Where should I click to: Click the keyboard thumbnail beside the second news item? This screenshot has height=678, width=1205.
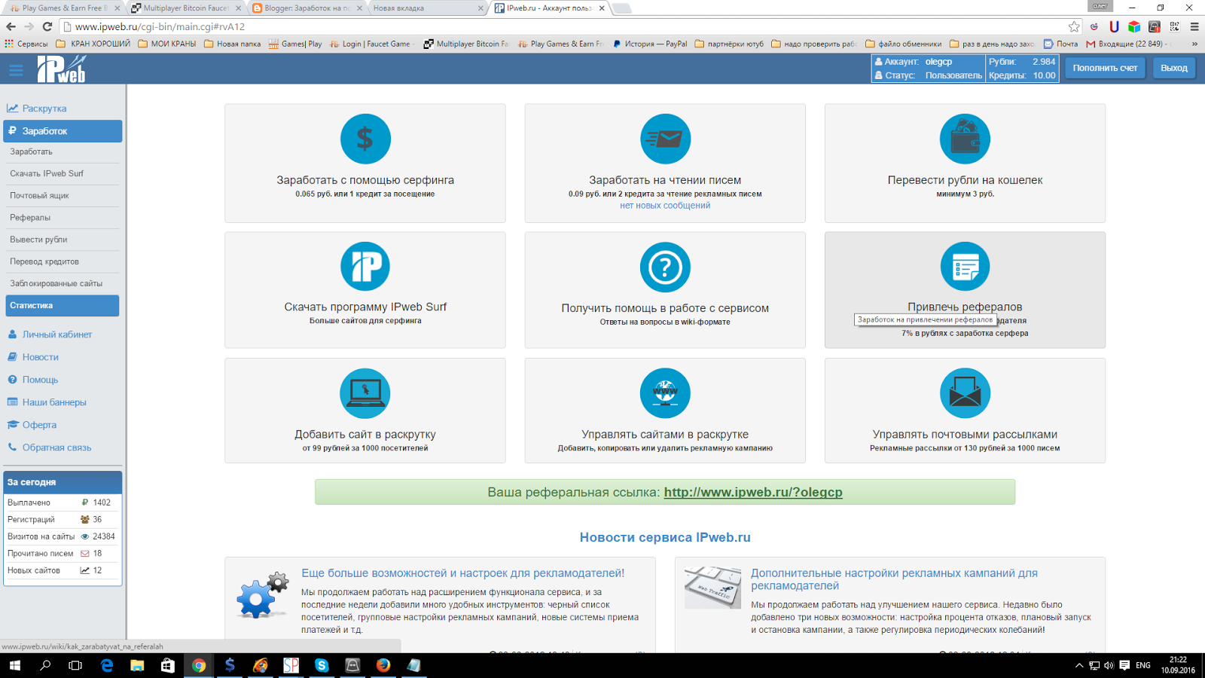pos(712,588)
